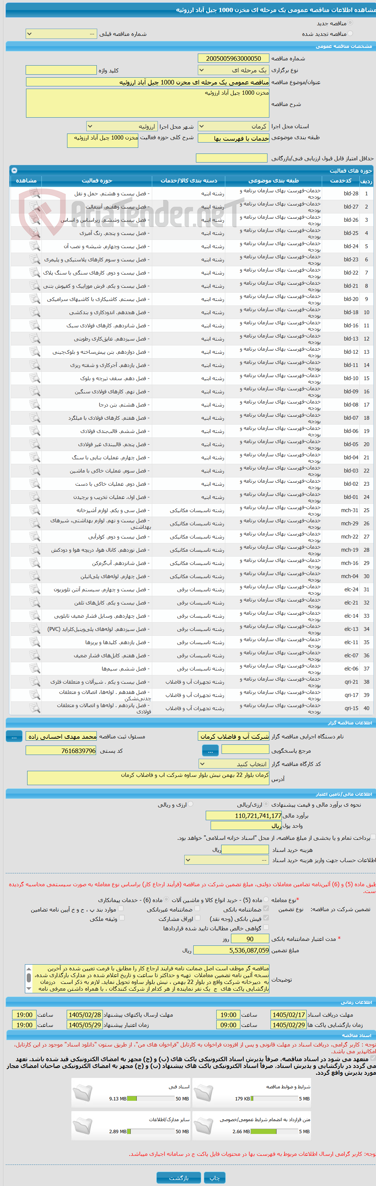Open the اطلاعات حساب واریز dropdown
This screenshot has height=1186, width=376.
point(227,860)
